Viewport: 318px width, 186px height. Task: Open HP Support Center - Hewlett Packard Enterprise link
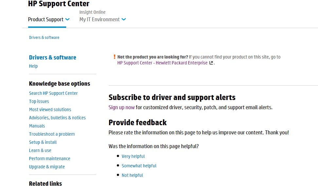coord(162,63)
